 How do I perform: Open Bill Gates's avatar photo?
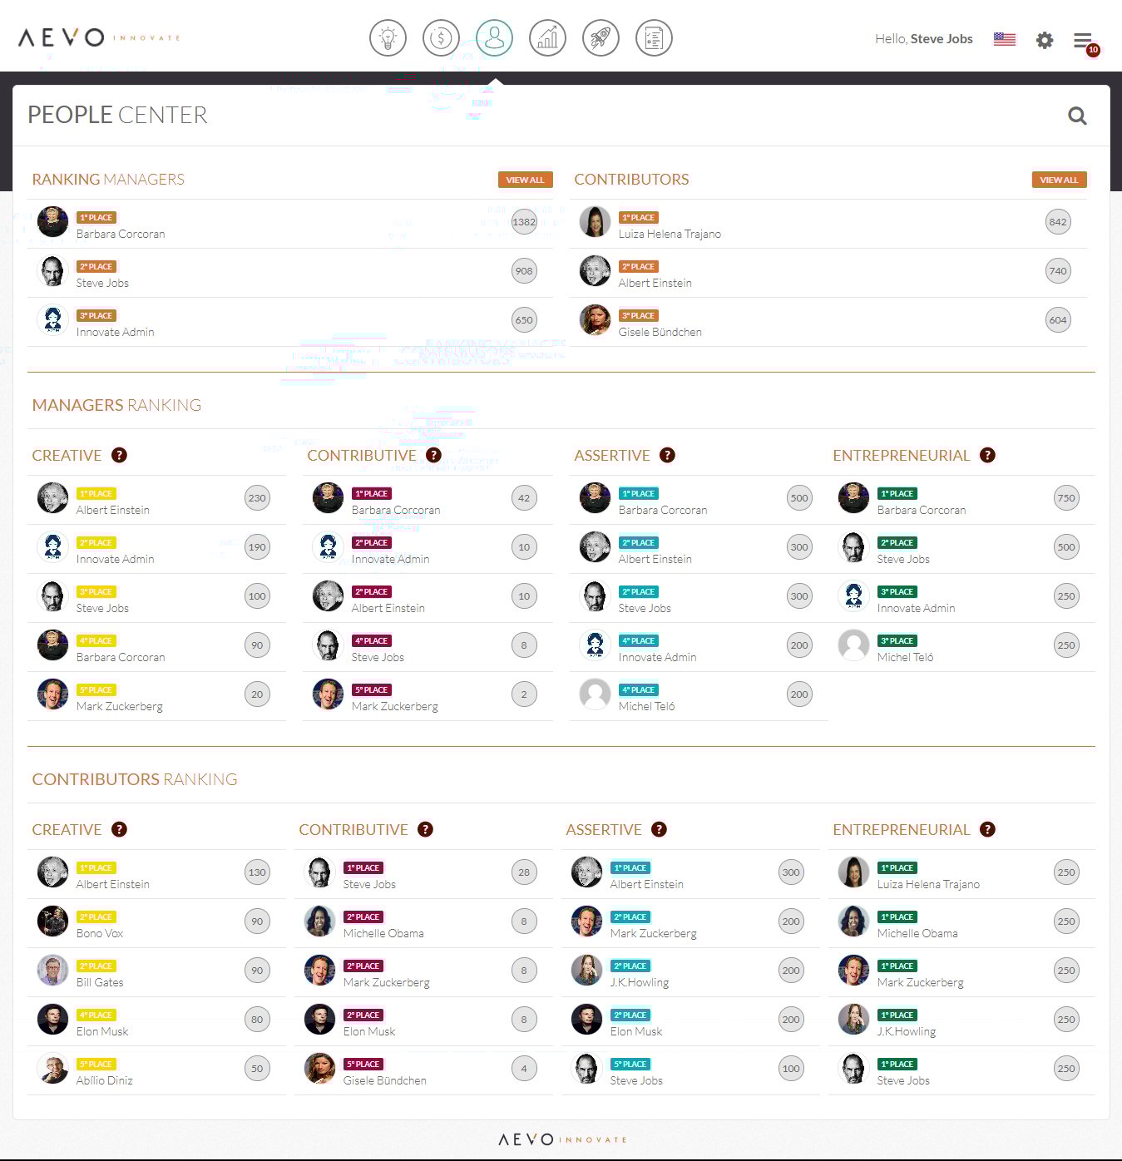click(53, 971)
